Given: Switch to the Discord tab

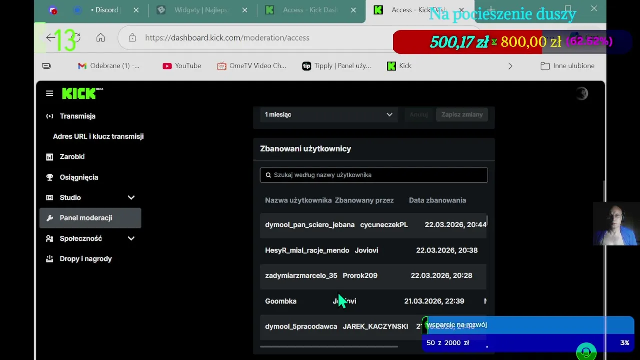Looking at the screenshot, I should 105,10.
